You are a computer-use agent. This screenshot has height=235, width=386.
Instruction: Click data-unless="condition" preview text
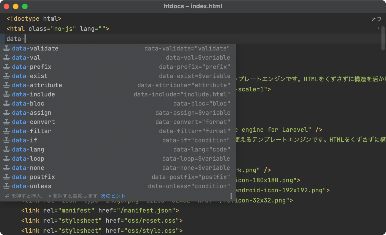tap(189, 186)
